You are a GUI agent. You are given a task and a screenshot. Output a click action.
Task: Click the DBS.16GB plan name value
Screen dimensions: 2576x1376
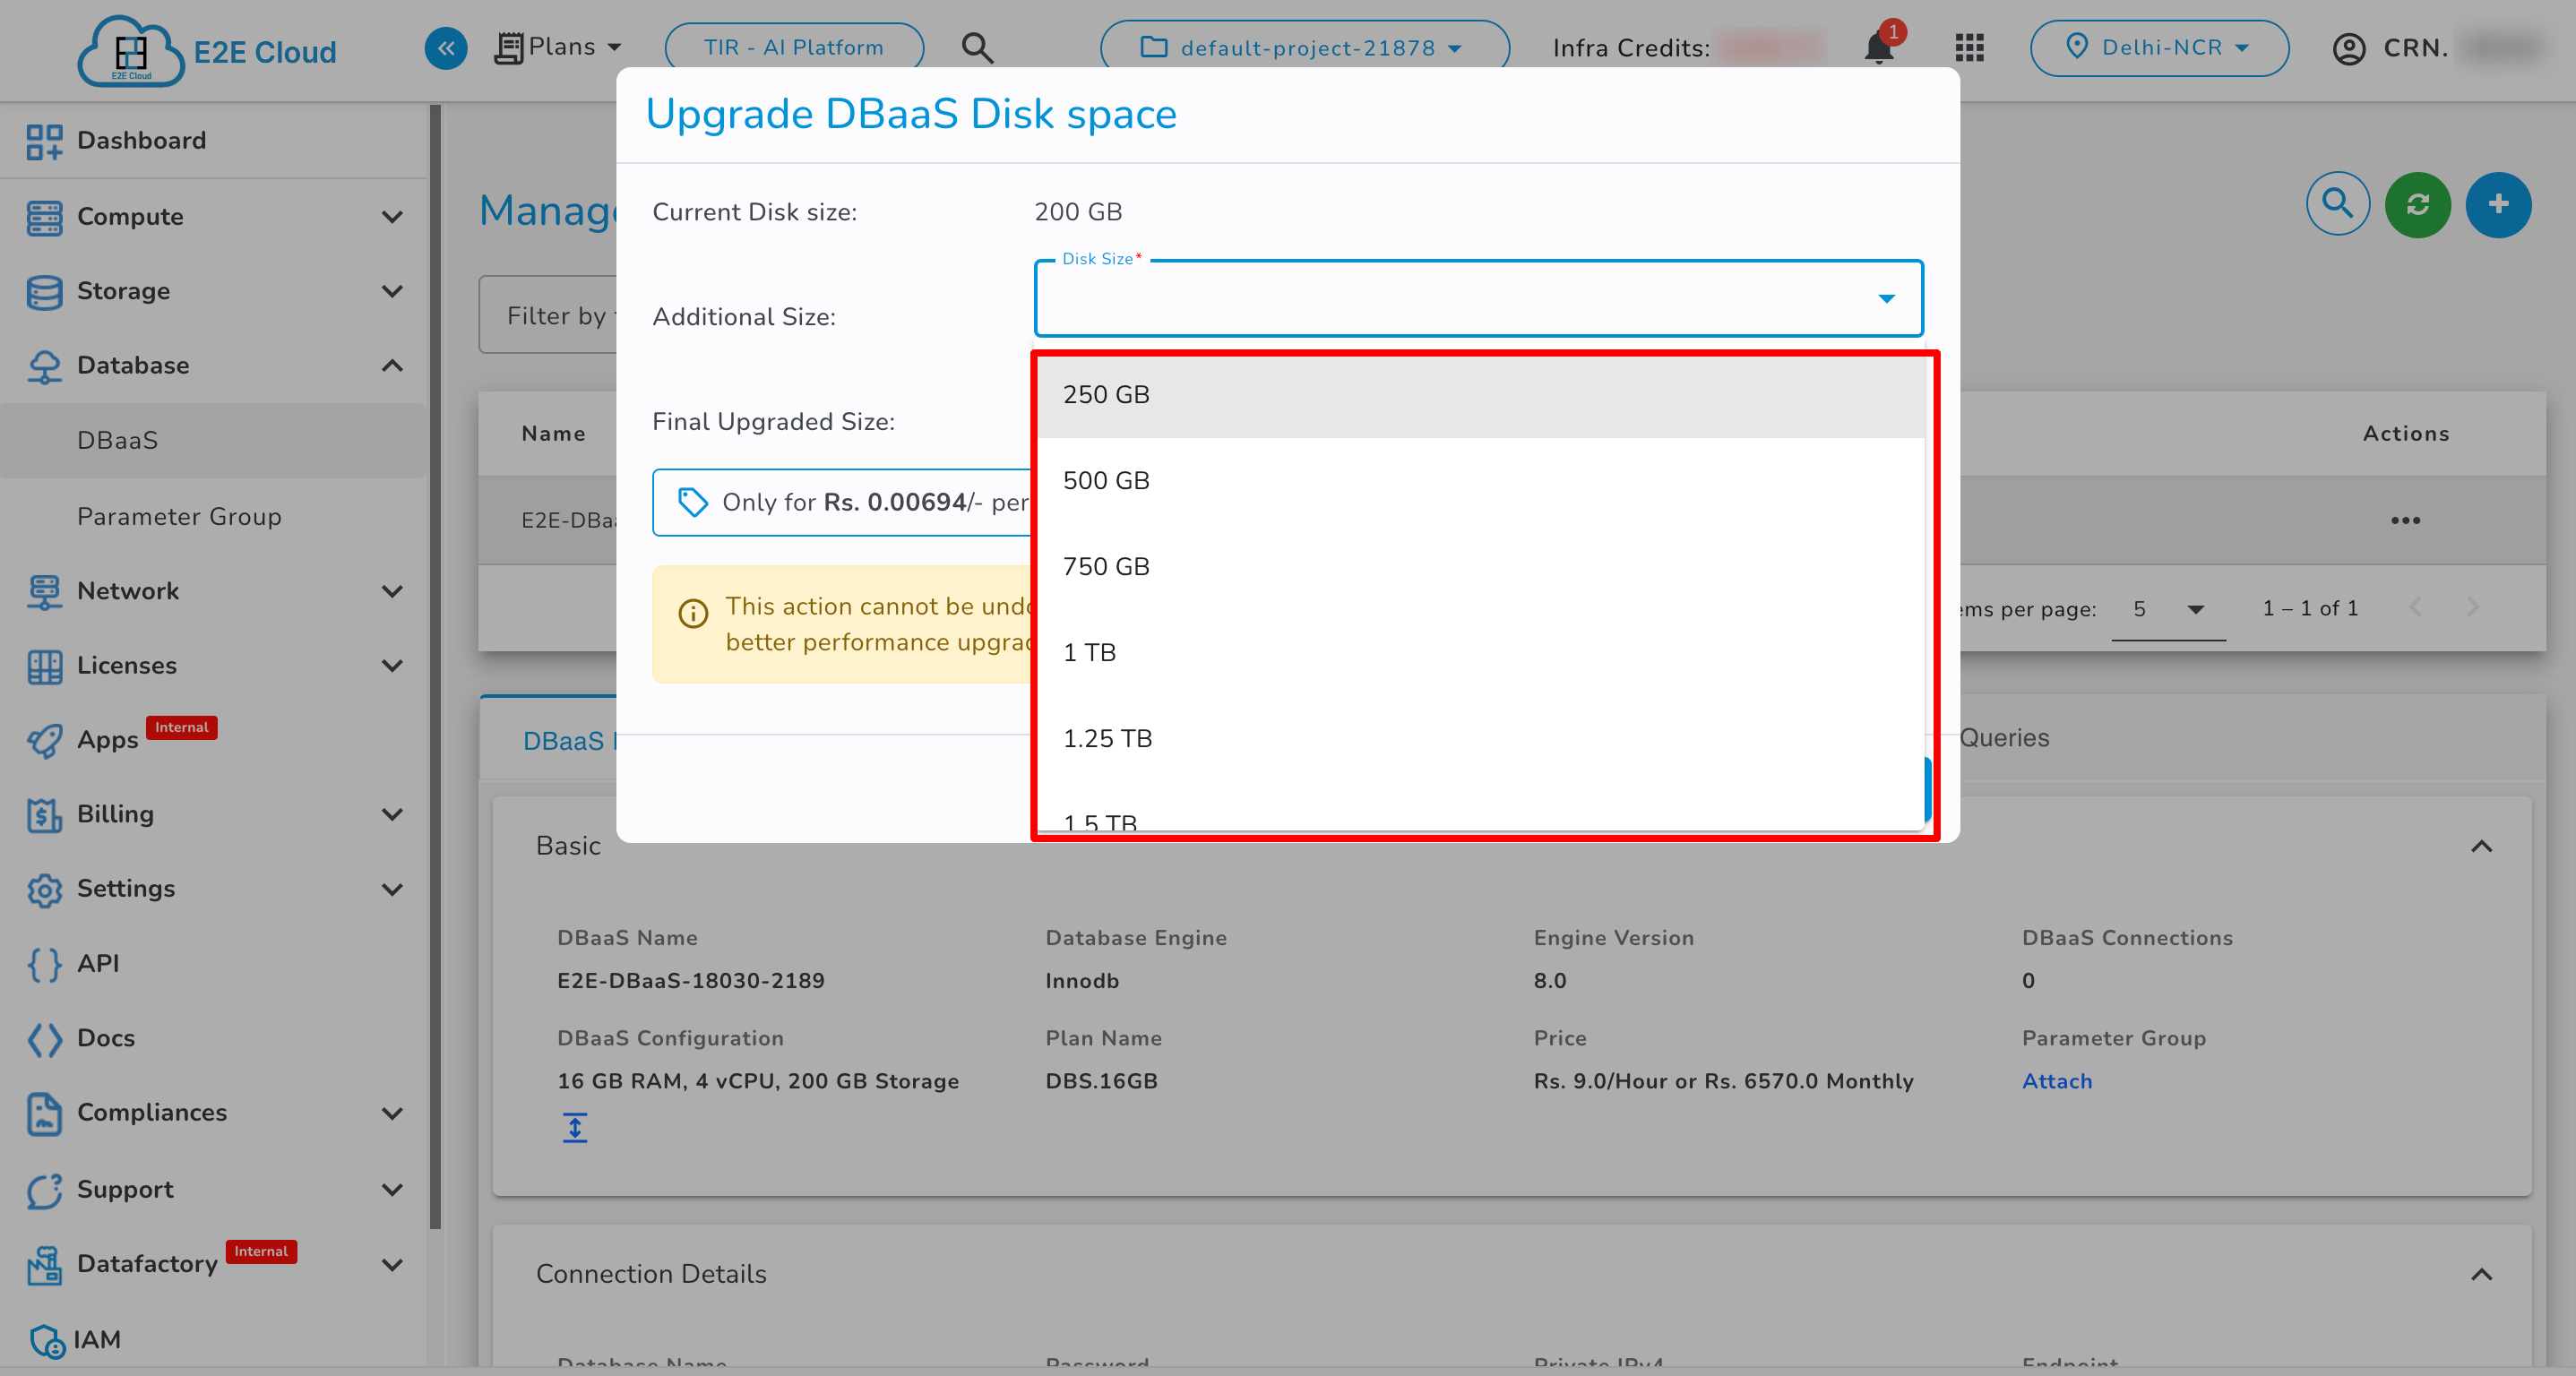[x=1101, y=1081]
